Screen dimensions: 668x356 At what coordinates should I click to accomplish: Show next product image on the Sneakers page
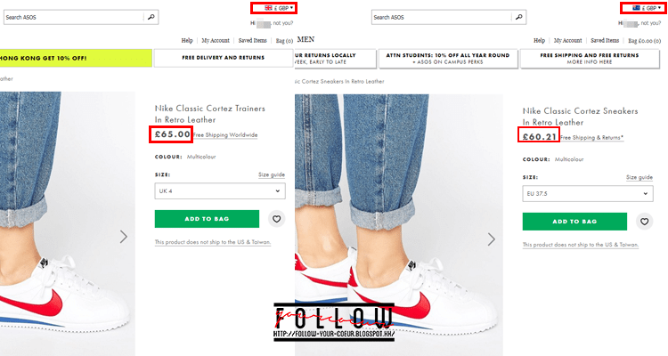coord(491,239)
